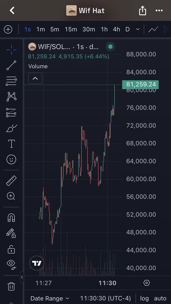Open the forecasting and measurement tool

click(x=11, y=113)
